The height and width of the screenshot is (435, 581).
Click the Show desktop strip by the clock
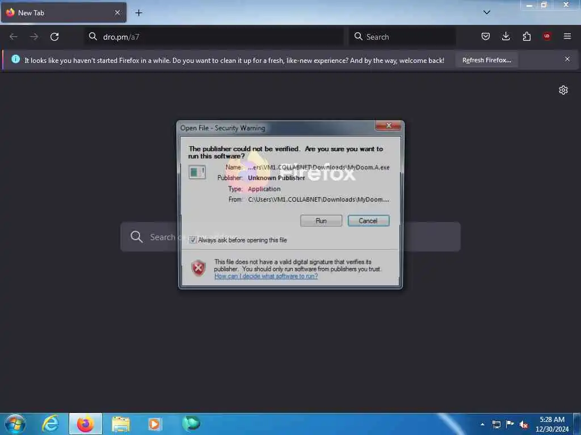(577, 424)
